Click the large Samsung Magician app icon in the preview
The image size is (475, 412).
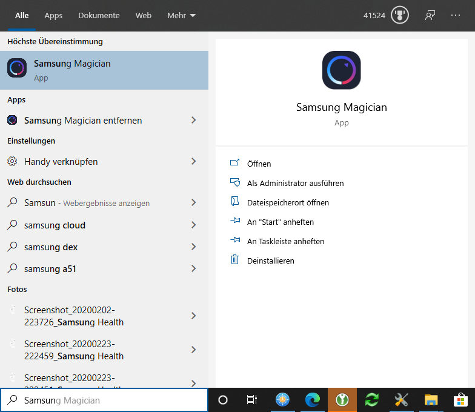coord(342,70)
